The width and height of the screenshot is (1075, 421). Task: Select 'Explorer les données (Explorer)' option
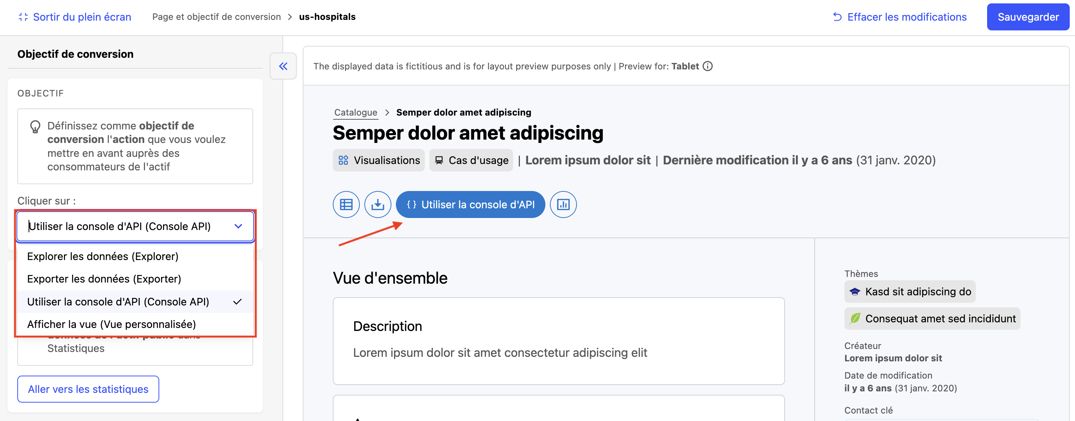click(103, 256)
